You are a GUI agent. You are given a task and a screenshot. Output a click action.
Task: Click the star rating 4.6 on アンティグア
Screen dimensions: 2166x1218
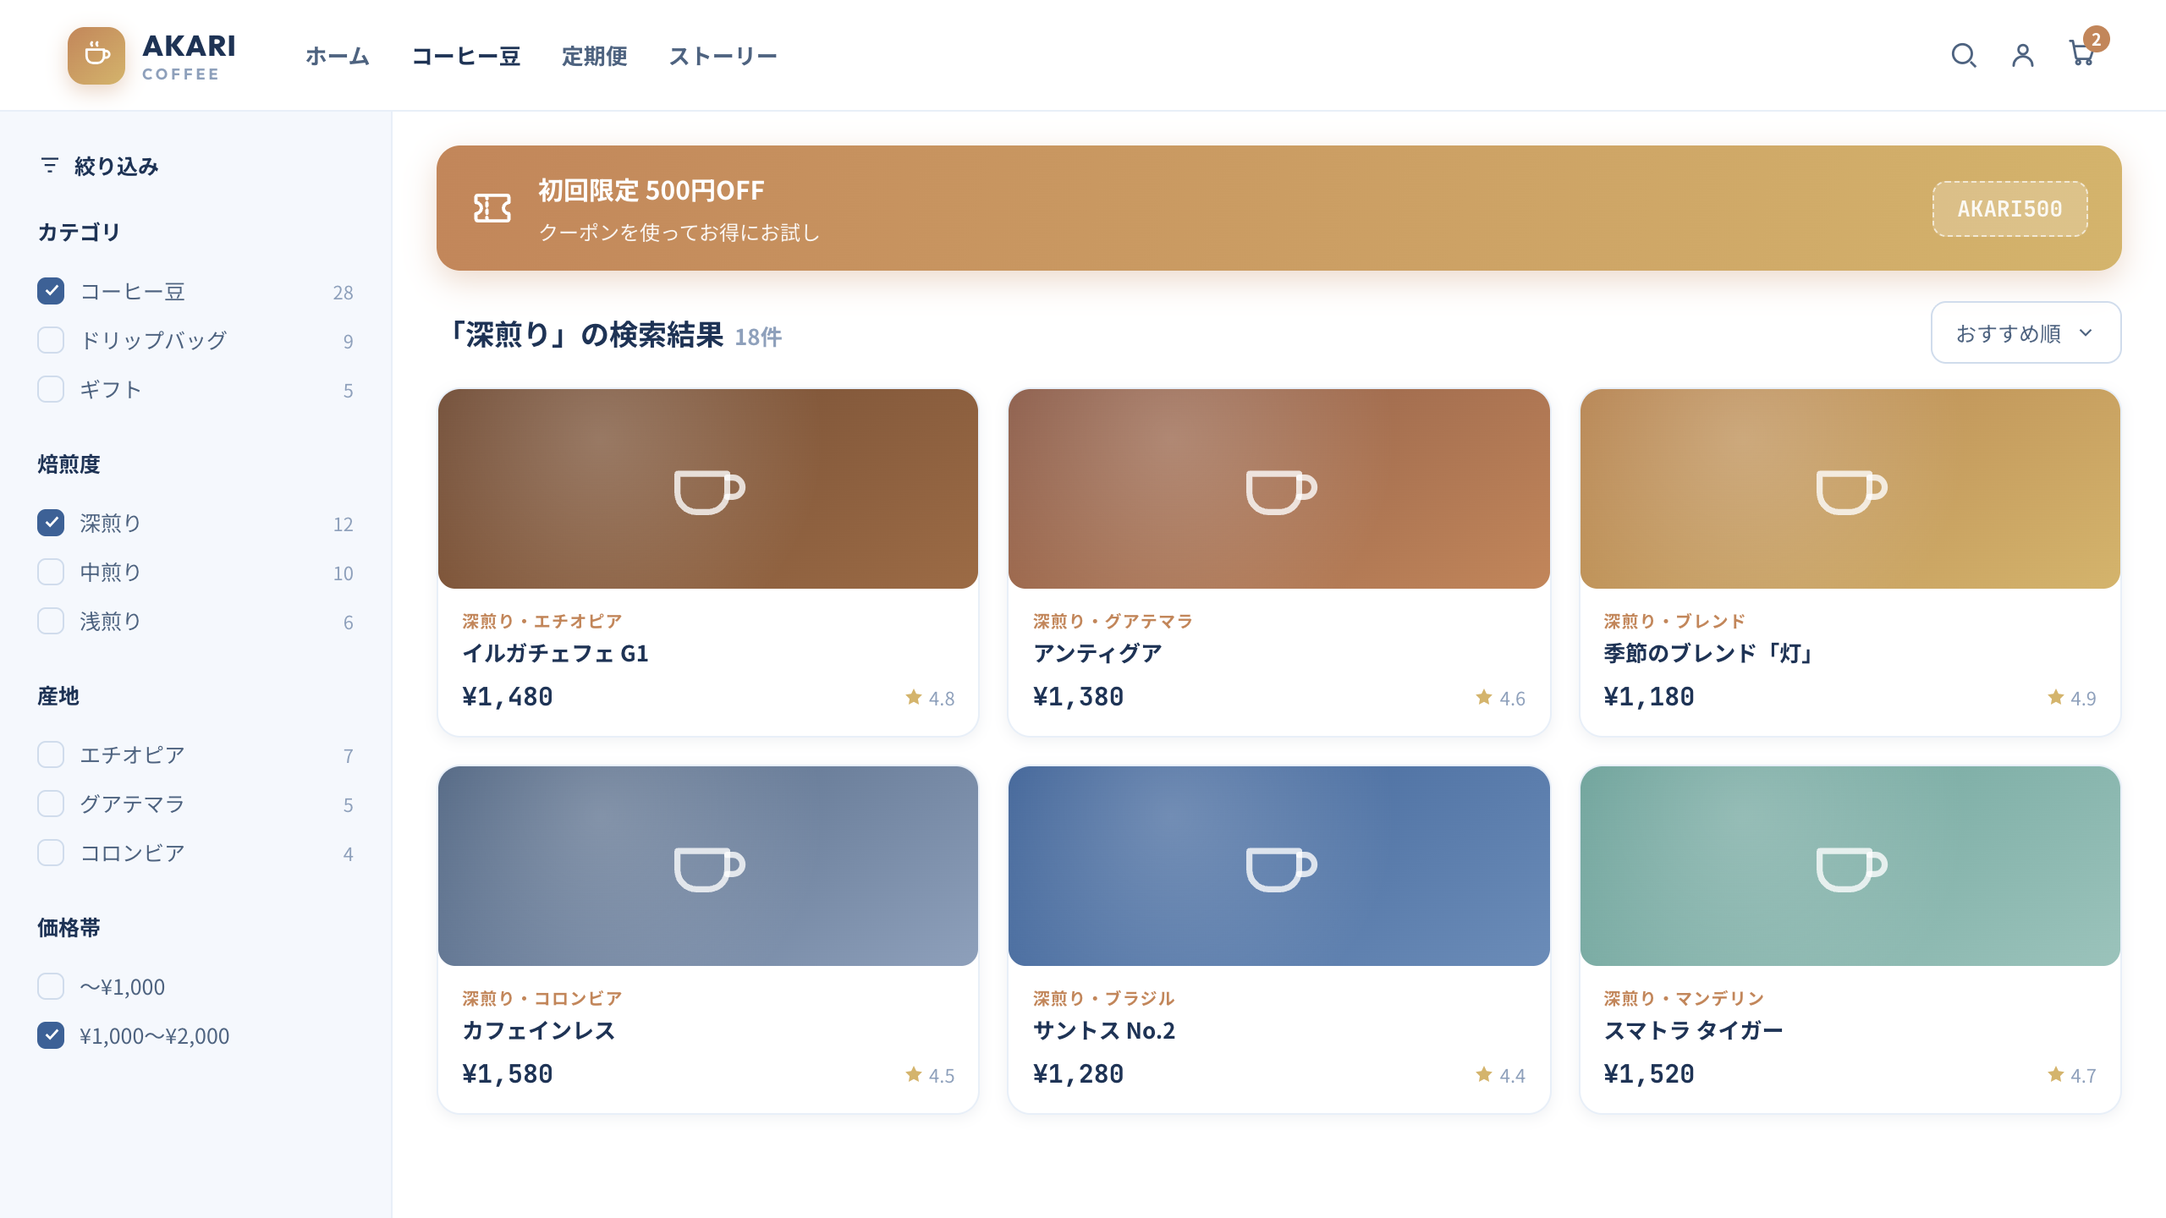pyautogui.click(x=1500, y=698)
